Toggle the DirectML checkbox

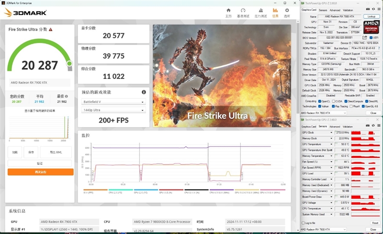point(367,101)
